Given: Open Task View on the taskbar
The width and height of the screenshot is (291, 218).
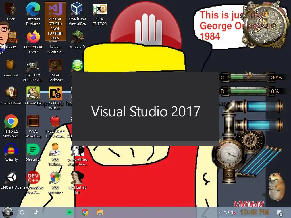Looking at the screenshot, I should click(x=36, y=212).
